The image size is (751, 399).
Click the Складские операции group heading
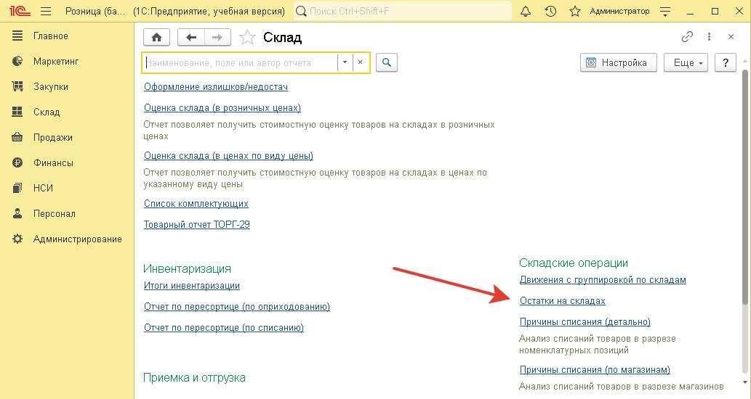(574, 263)
